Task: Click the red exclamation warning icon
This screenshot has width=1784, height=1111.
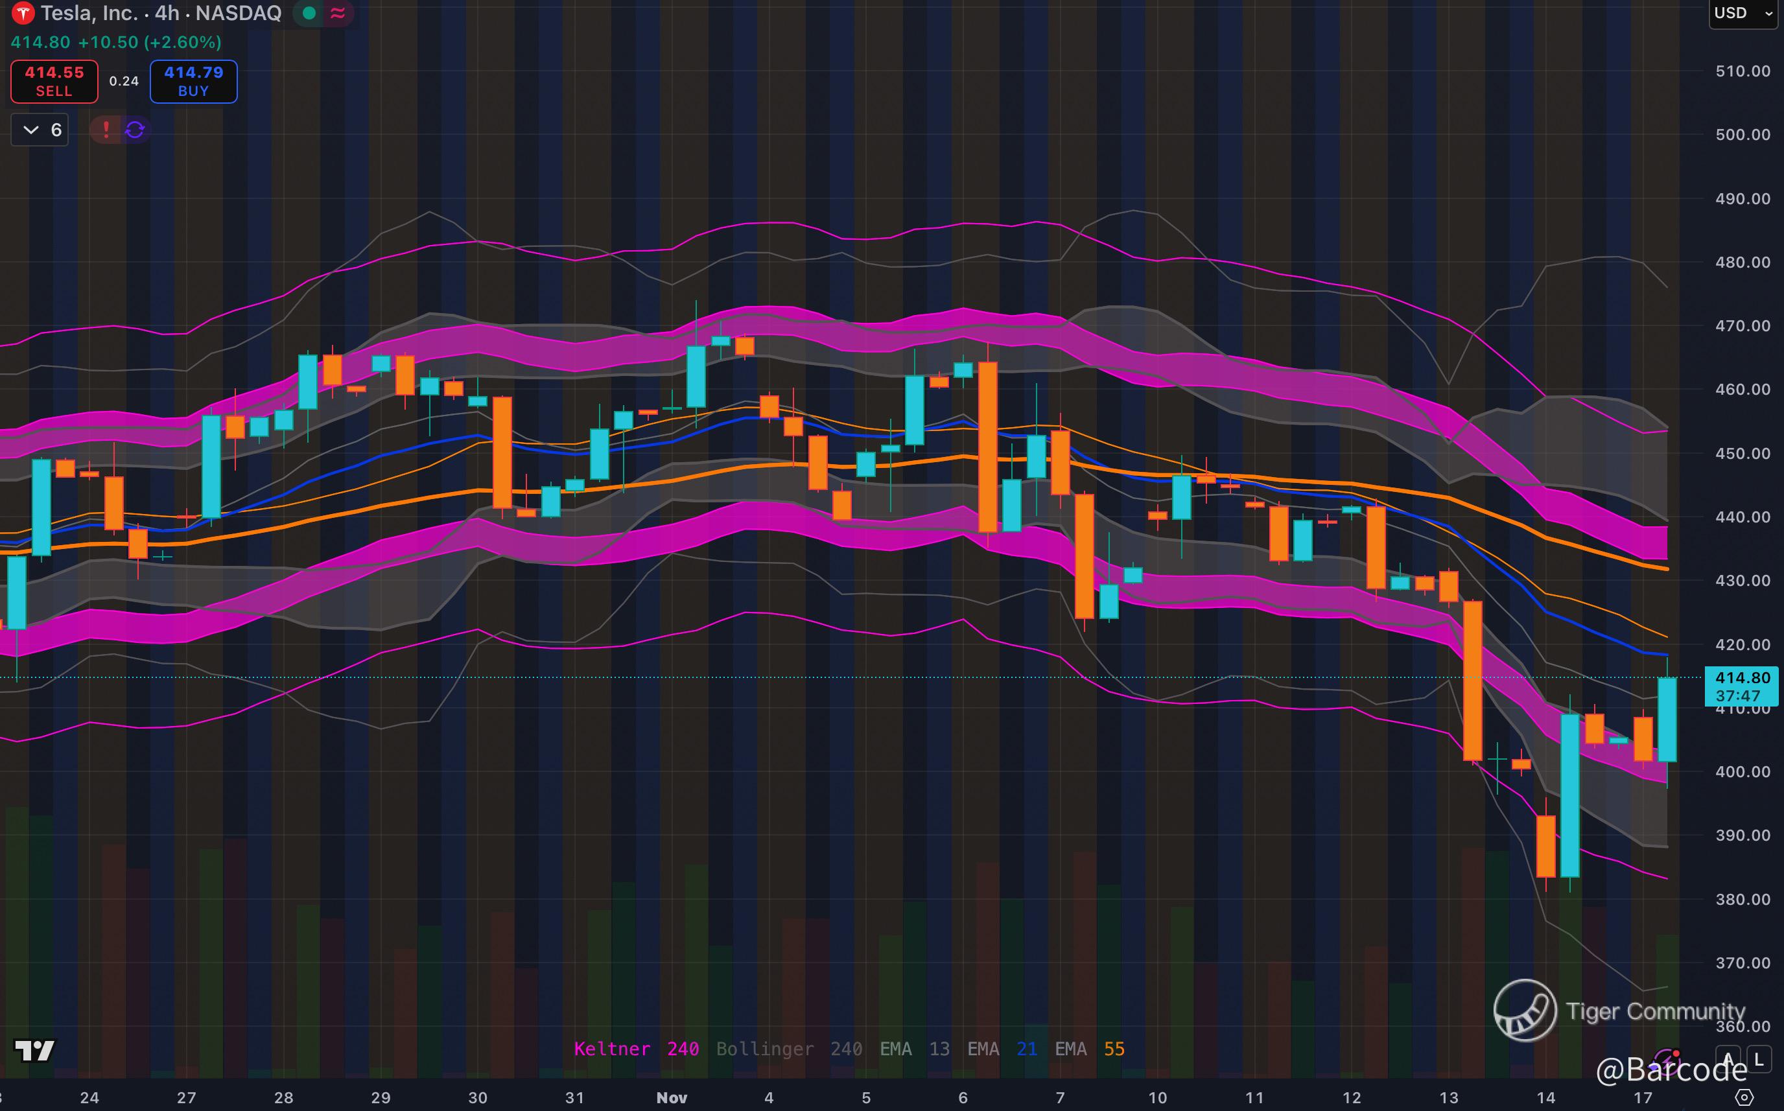Action: tap(106, 130)
